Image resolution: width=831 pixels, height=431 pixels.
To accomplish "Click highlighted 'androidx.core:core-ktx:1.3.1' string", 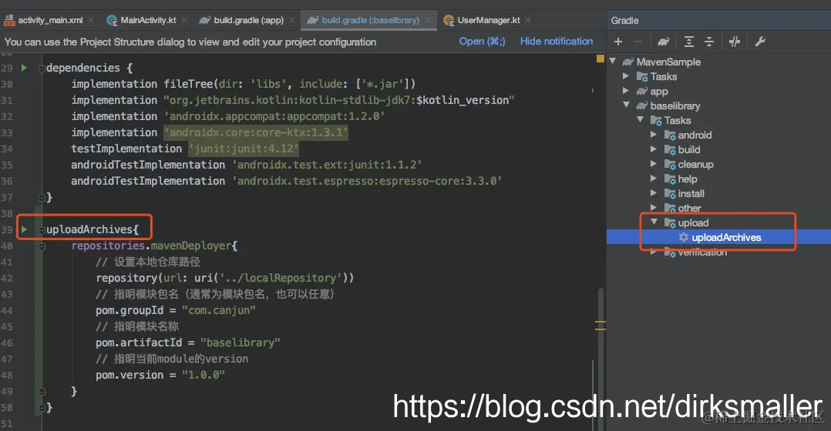I will coord(256,132).
